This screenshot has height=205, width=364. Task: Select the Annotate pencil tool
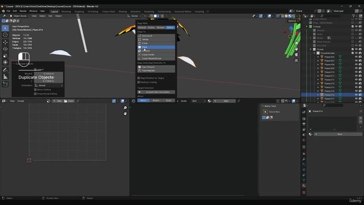(x=5, y=69)
